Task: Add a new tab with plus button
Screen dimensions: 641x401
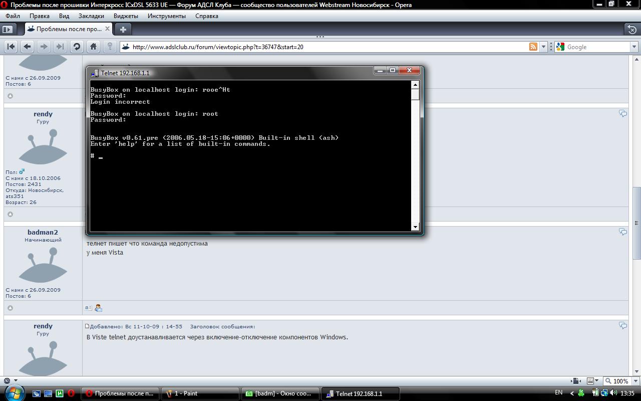Action: click(x=123, y=29)
